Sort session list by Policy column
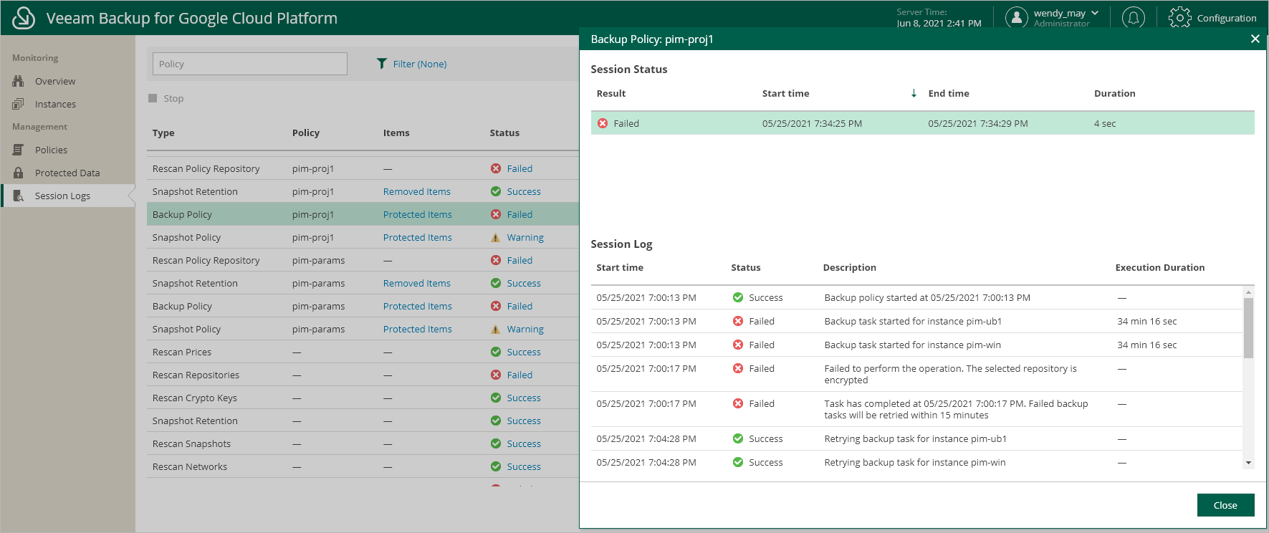 tap(306, 133)
